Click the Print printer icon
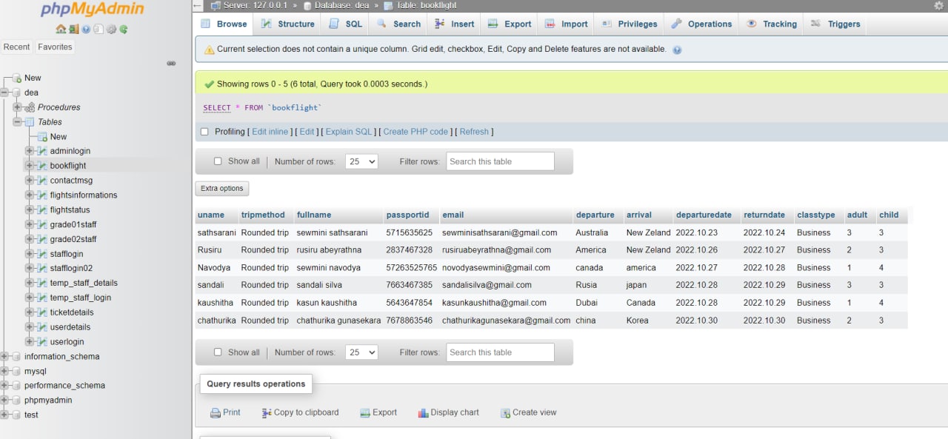948x439 pixels. click(x=215, y=413)
